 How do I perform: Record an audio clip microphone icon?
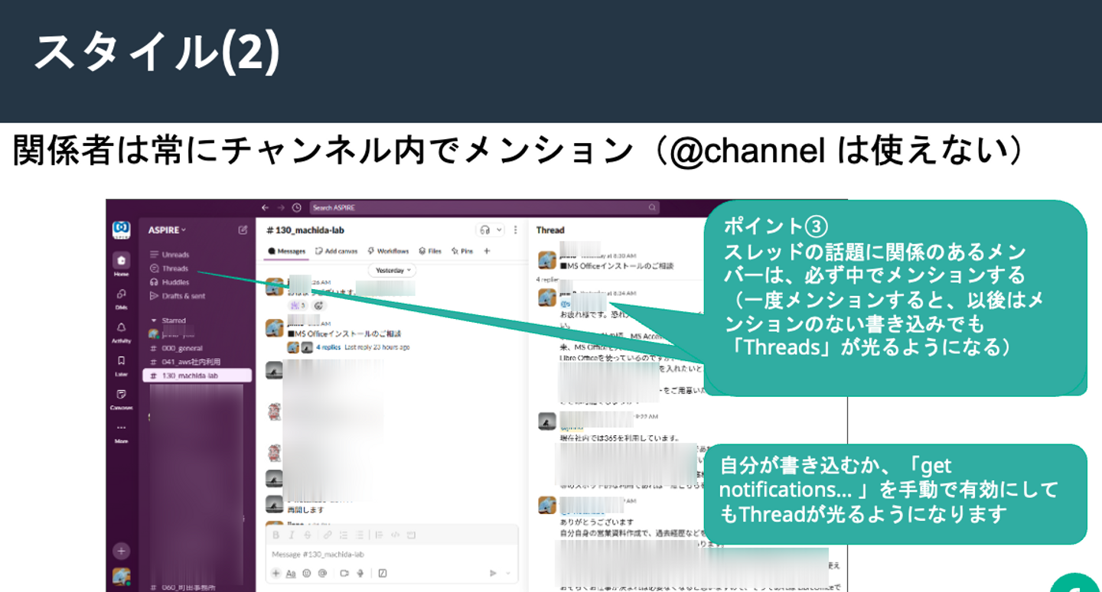359,573
